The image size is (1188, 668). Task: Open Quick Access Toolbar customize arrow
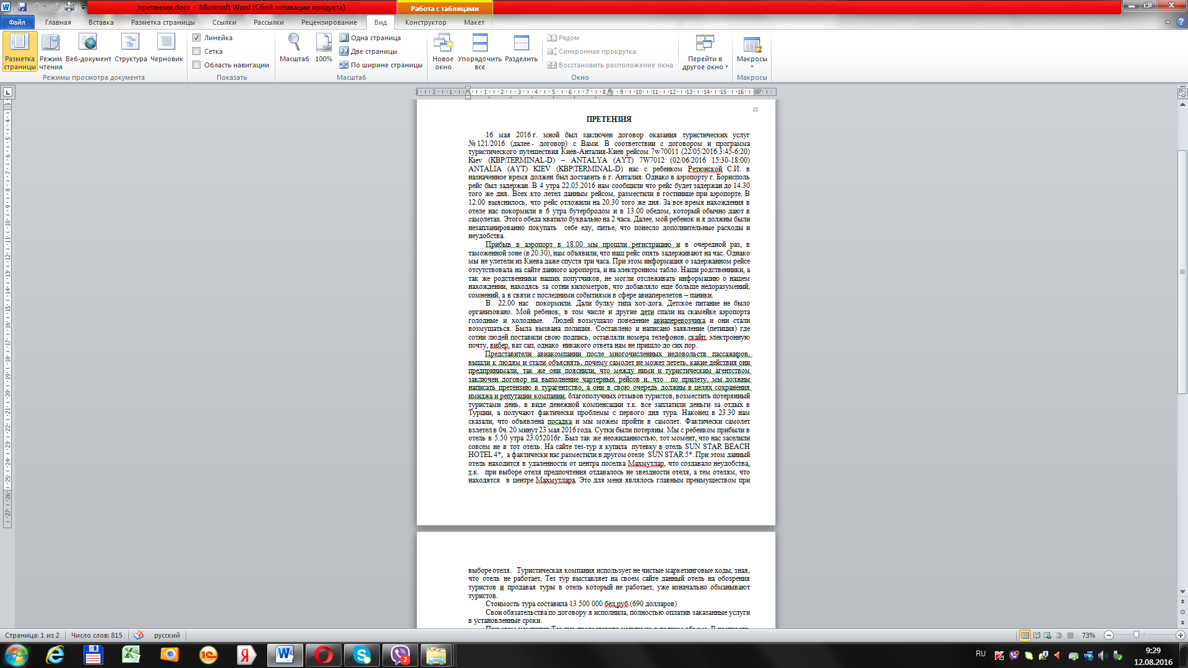pos(84,7)
